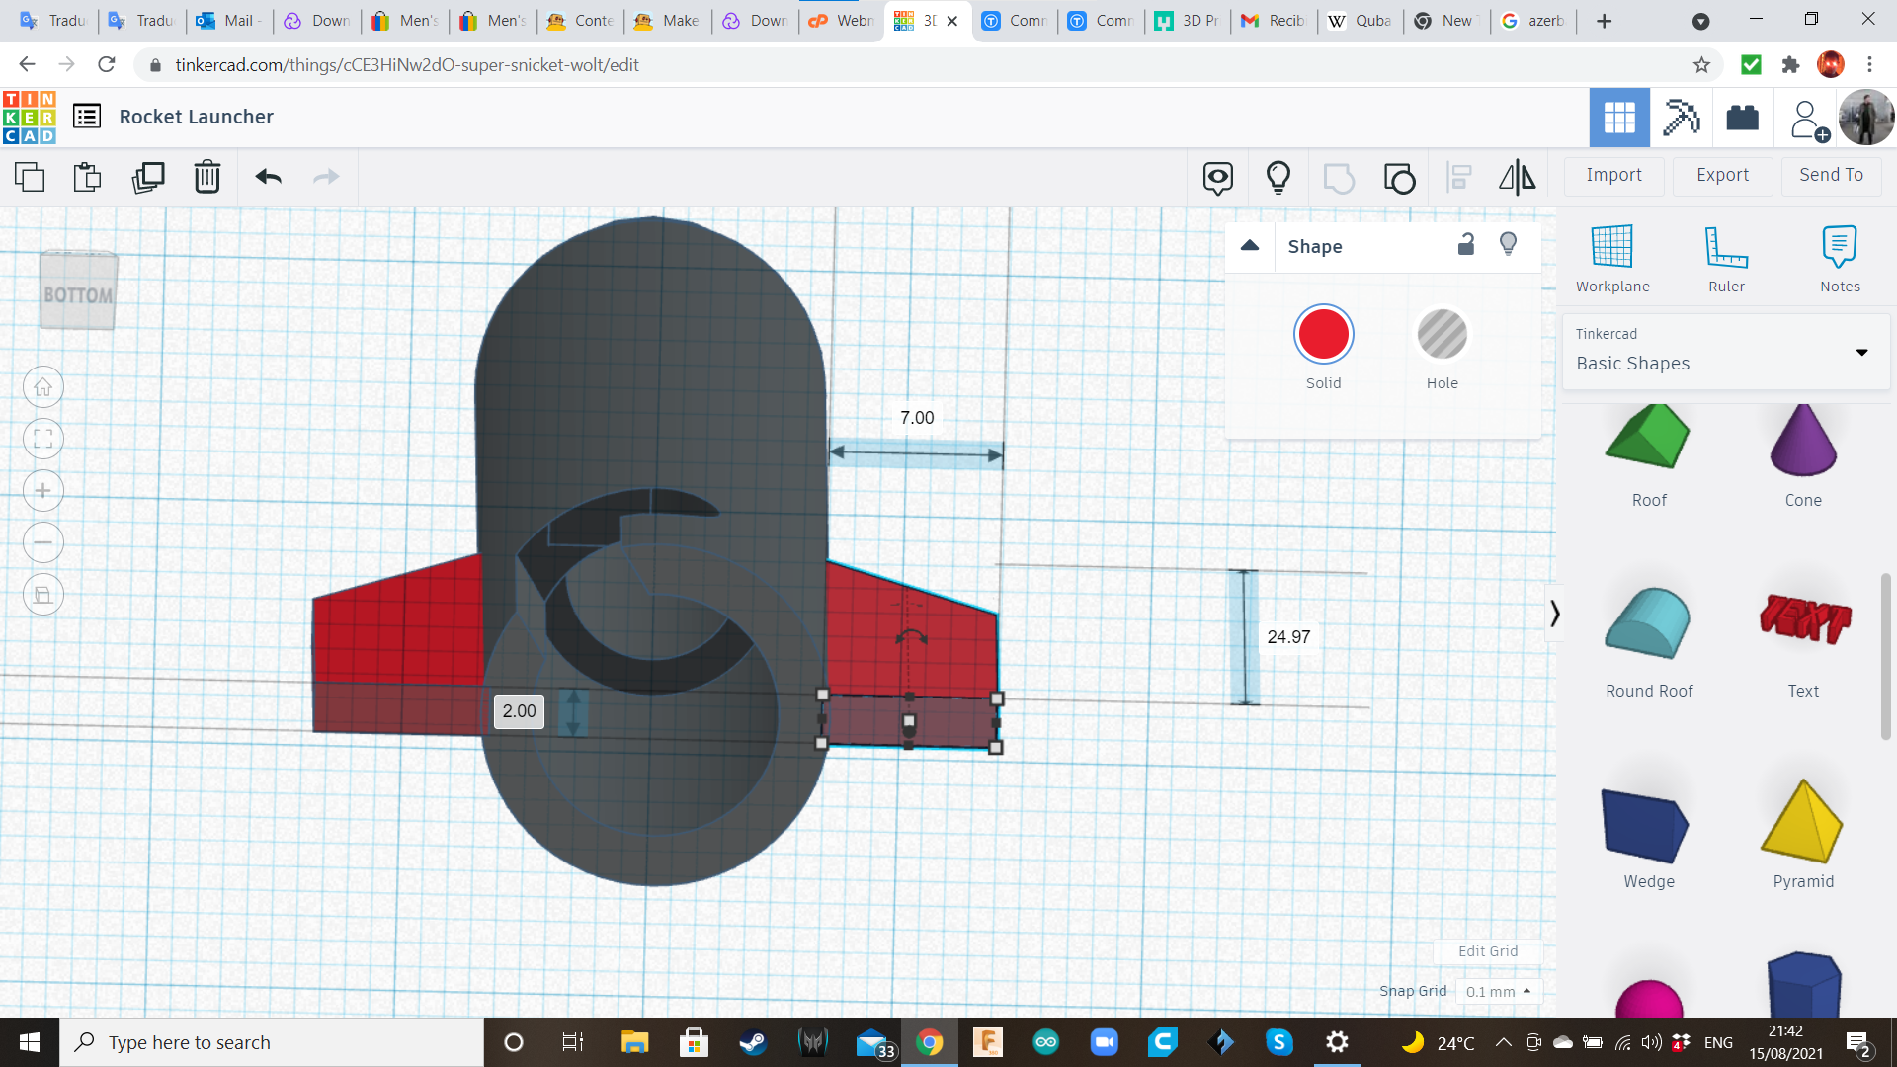
Task: Click the Edit Grid button
Action: click(1487, 951)
